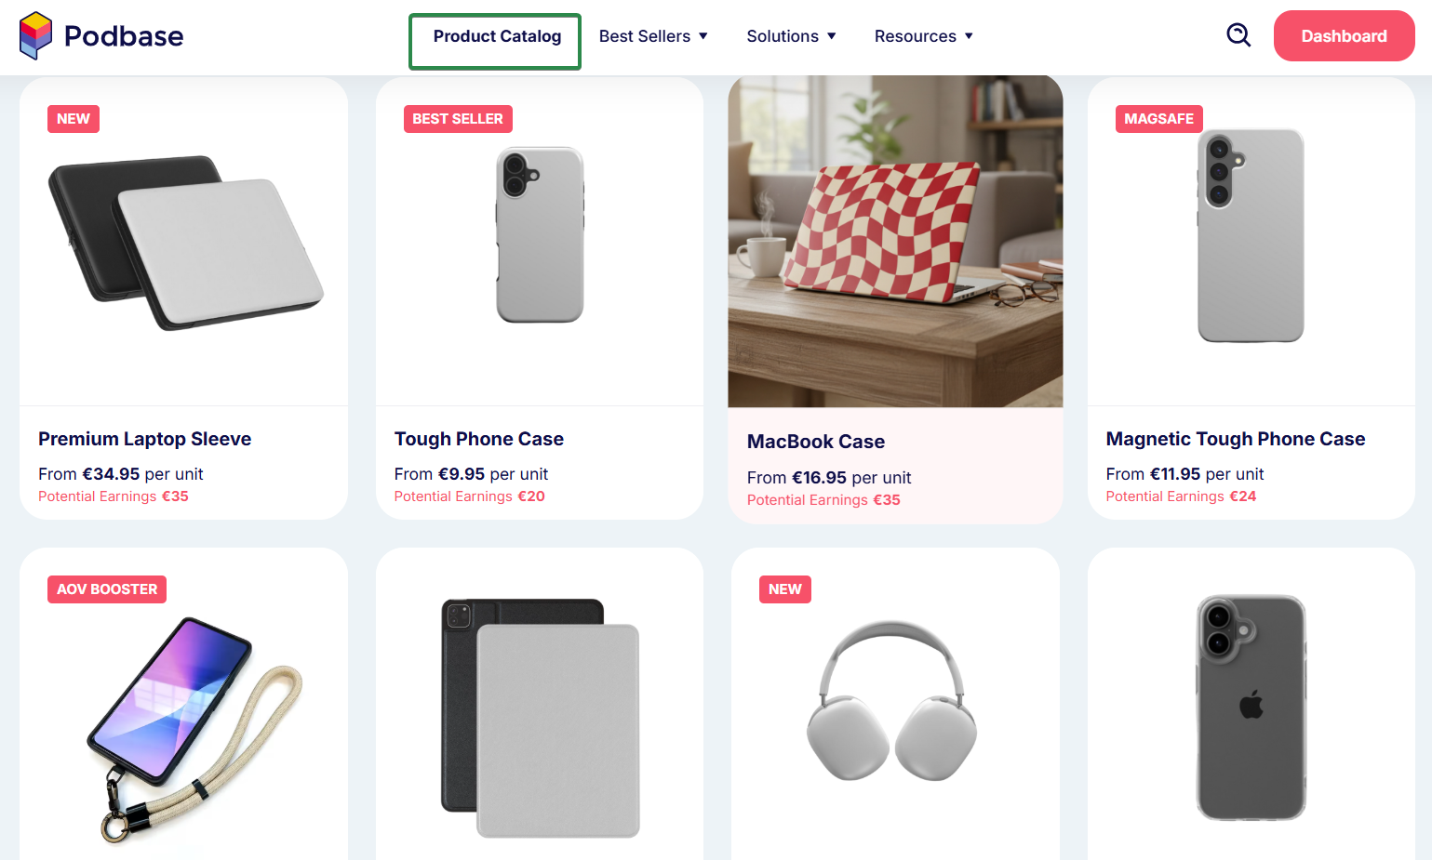This screenshot has height=860, width=1432.
Task: Click the Podbase brand name text
Action: 124,36
